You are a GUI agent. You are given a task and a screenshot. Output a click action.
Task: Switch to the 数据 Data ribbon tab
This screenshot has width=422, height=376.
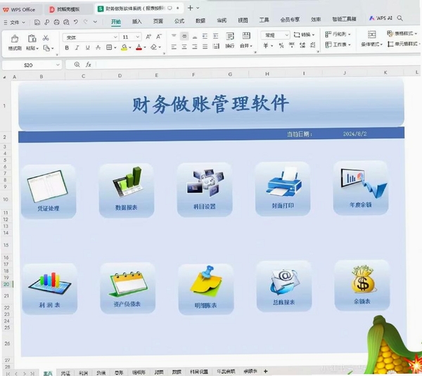[200, 20]
